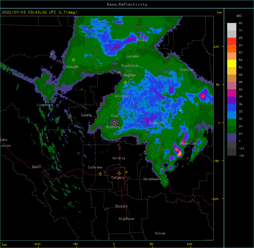Image resolution: width=254 pixels, height=248 pixels.
Task: Click the ThreeHills city label
Action: (x=157, y=123)
